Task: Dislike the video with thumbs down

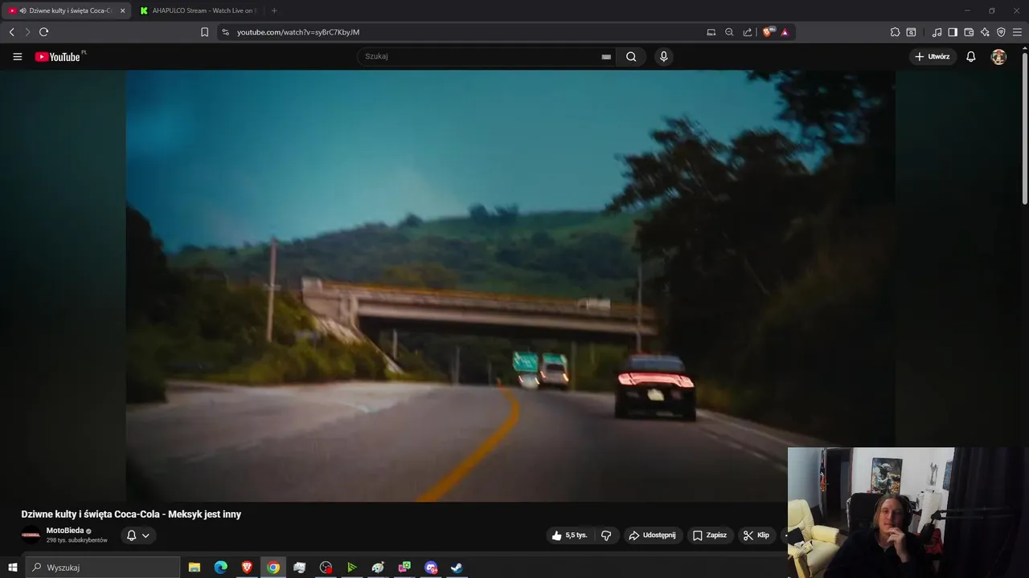Action: (606, 535)
